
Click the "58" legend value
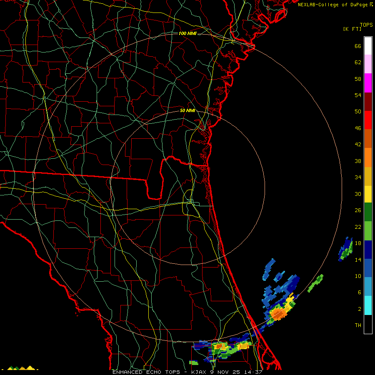point(358,79)
